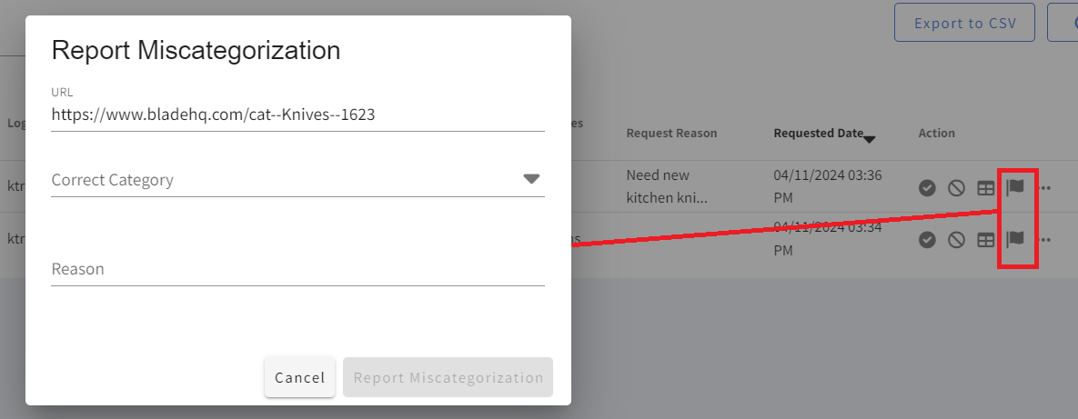Viewport: 1078px width, 419px height.
Task: Click the deny (block) icon in the first row
Action: 956,188
